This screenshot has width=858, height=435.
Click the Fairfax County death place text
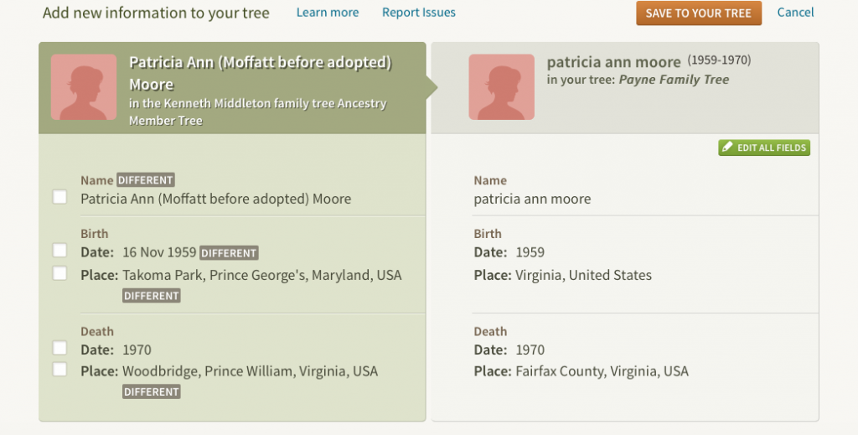click(602, 371)
